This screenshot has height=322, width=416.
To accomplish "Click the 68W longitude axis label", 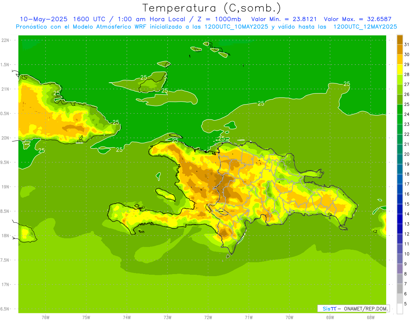I will click(371, 317).
